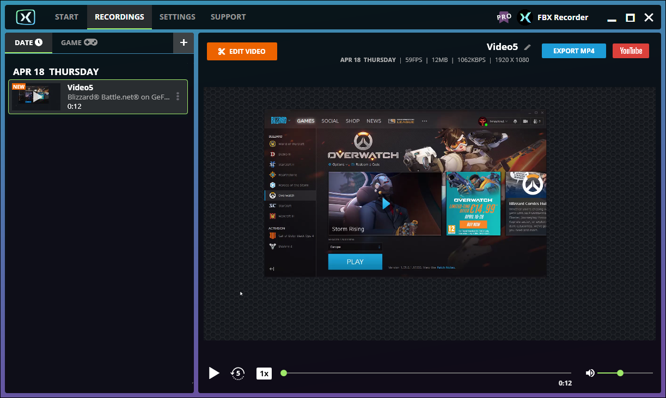The image size is (666, 398).
Task: Switch to the START tab
Action: pyautogui.click(x=66, y=17)
